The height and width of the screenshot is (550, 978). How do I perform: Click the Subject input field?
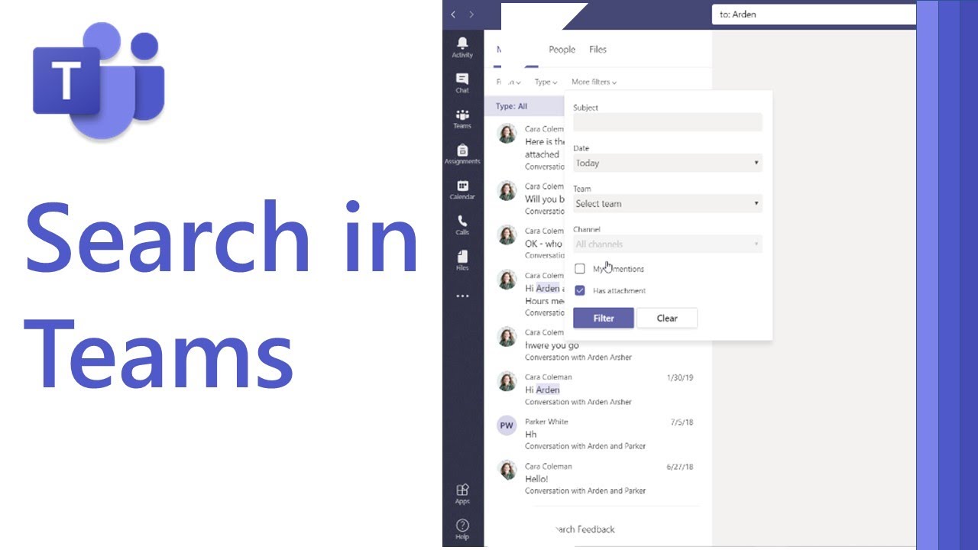point(668,122)
